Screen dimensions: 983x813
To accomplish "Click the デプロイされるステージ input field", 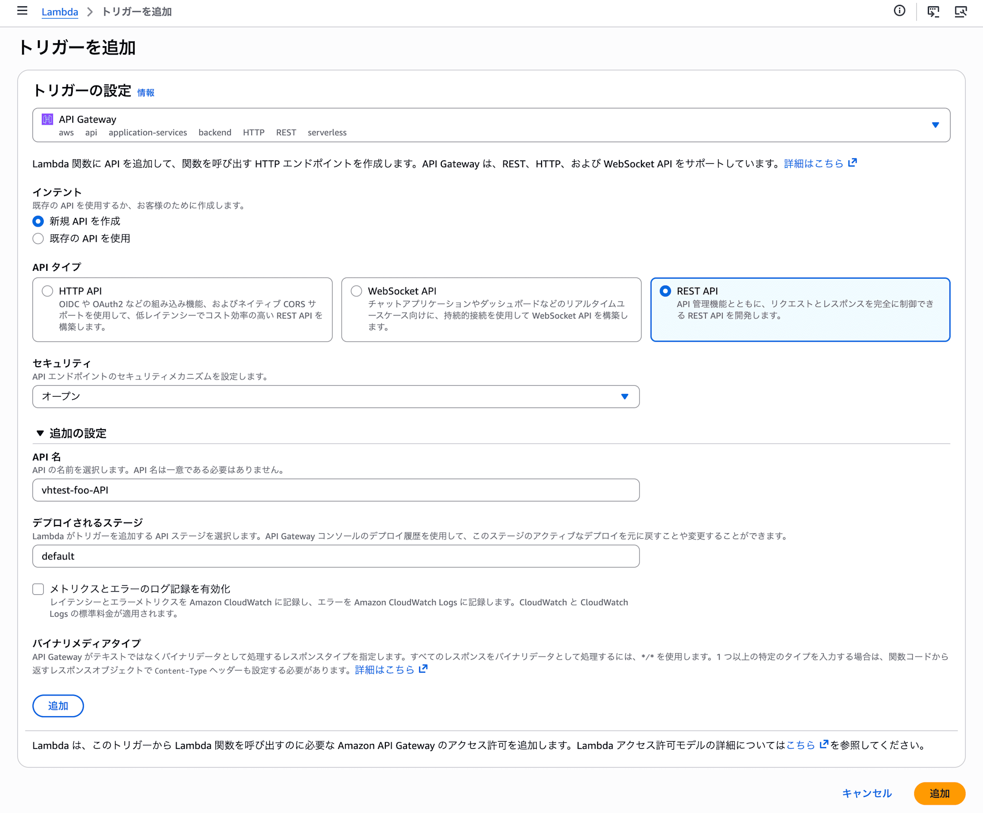I will (336, 556).
